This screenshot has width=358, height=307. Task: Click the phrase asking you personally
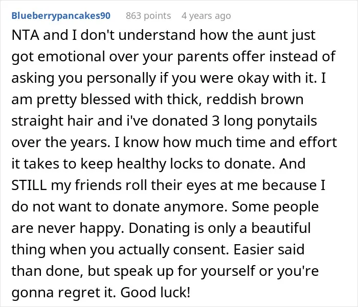83,78
